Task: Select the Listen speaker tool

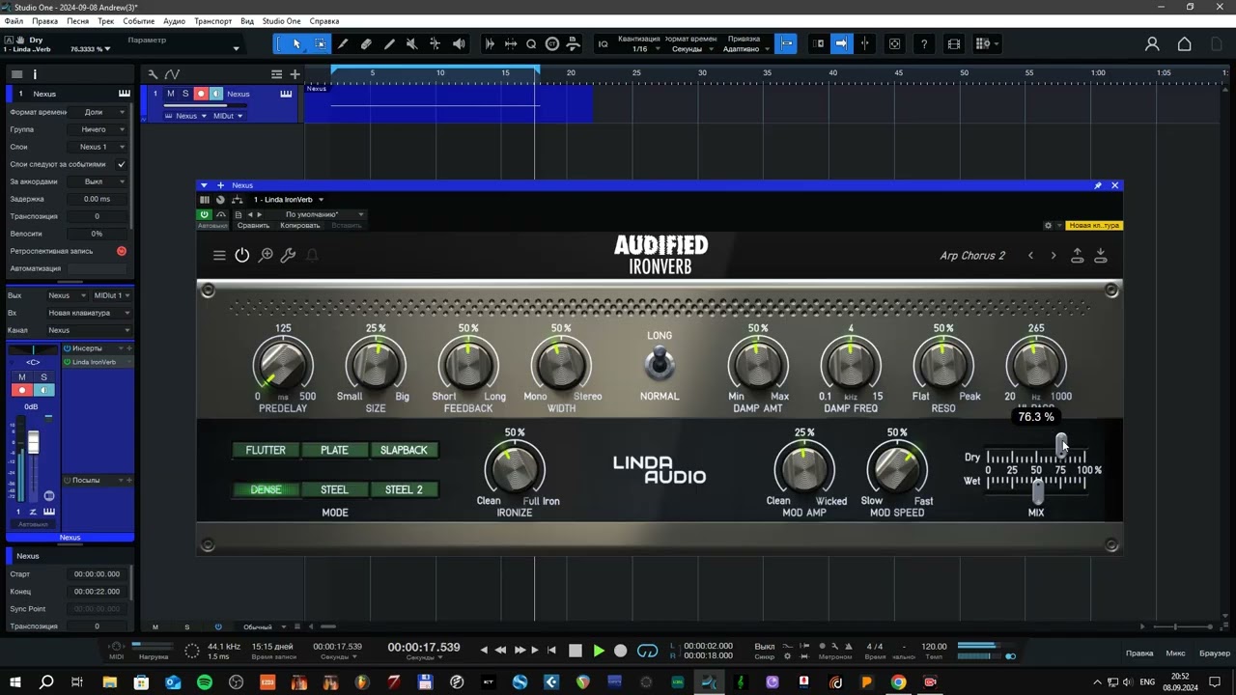Action: [459, 43]
